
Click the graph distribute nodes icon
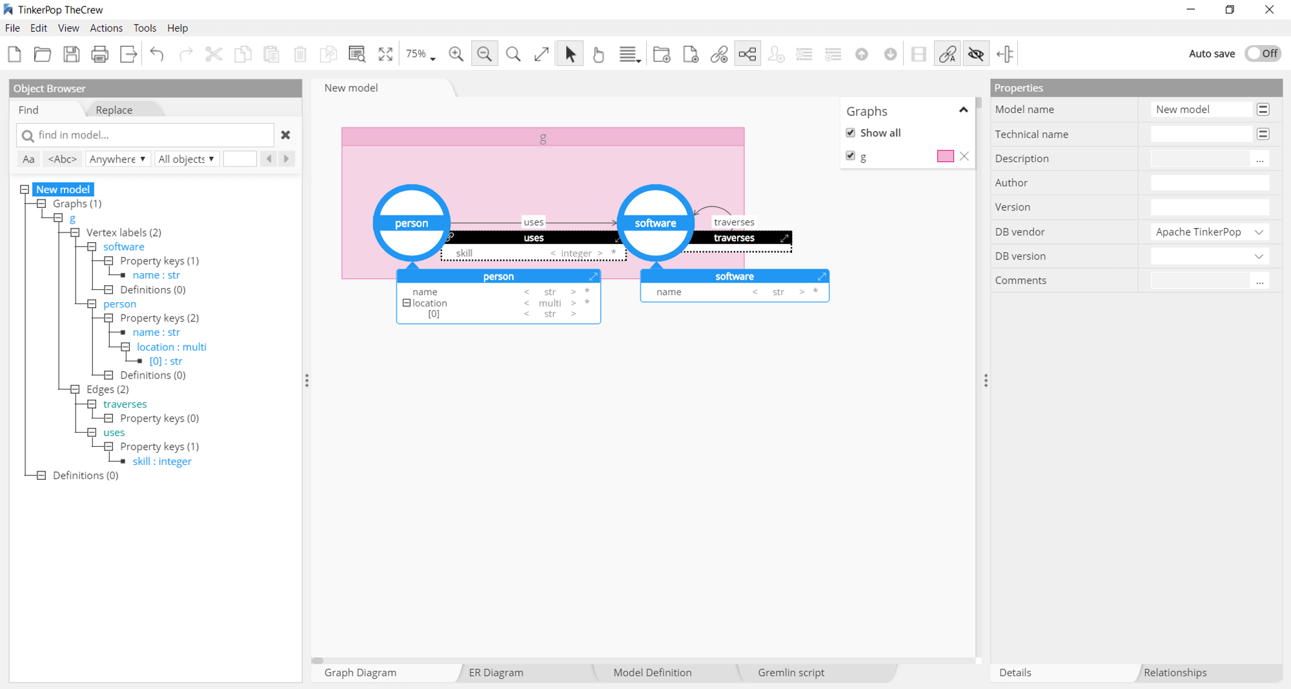click(x=747, y=54)
